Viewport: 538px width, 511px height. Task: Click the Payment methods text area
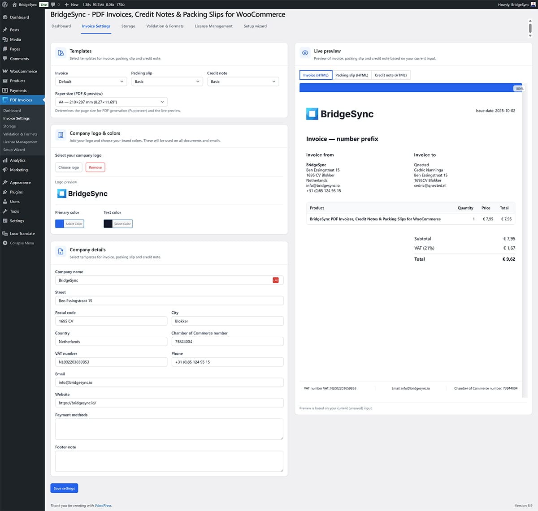click(169, 429)
